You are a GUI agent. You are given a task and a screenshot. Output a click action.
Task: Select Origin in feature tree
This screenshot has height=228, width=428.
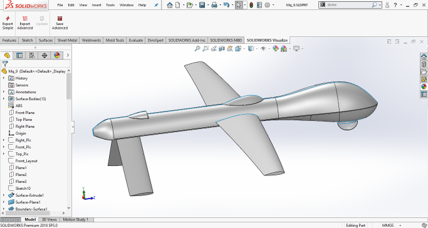[x=21, y=133]
